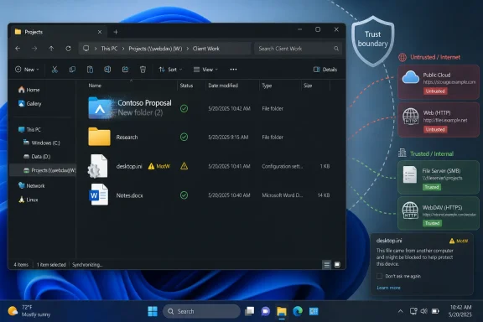Sort the file list by Date modified

click(x=223, y=86)
